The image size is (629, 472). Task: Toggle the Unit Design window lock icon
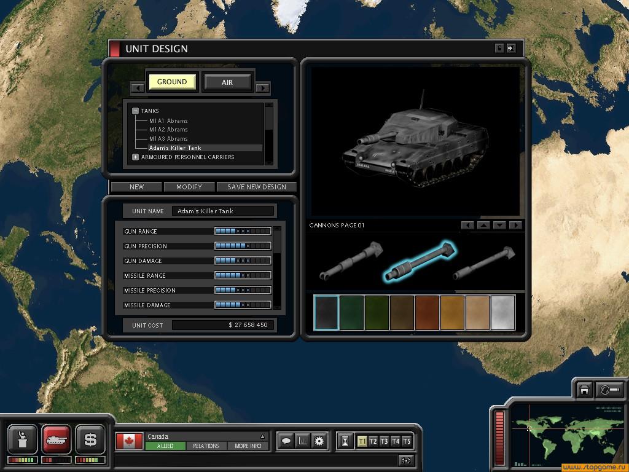click(499, 49)
